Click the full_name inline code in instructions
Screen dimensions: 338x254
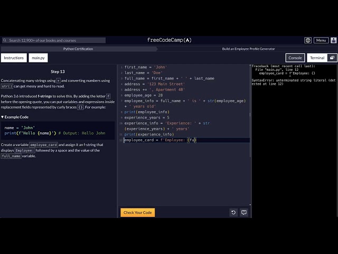[11, 156]
